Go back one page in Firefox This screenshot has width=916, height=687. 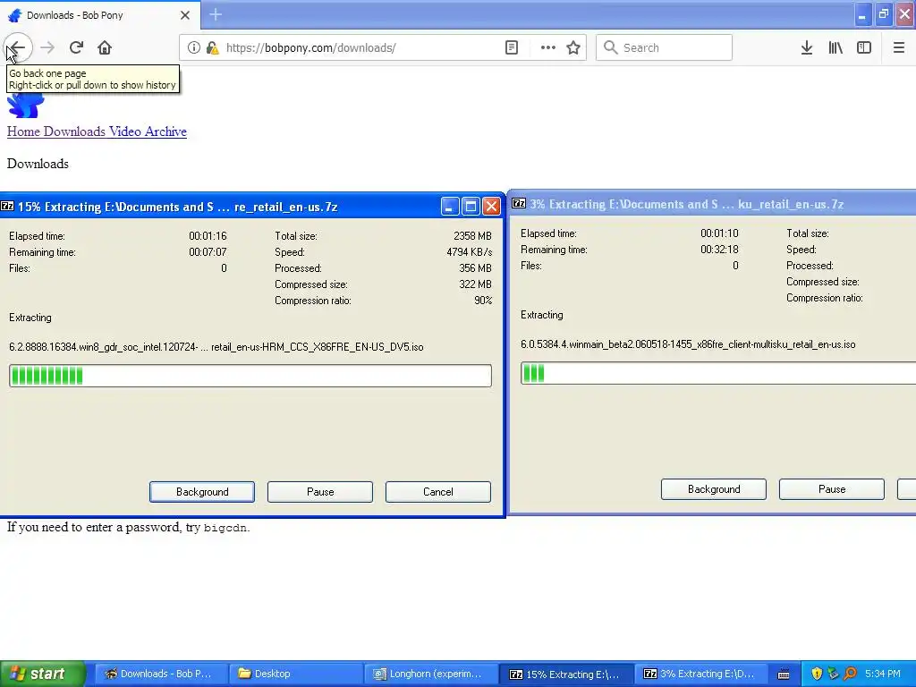(x=18, y=48)
